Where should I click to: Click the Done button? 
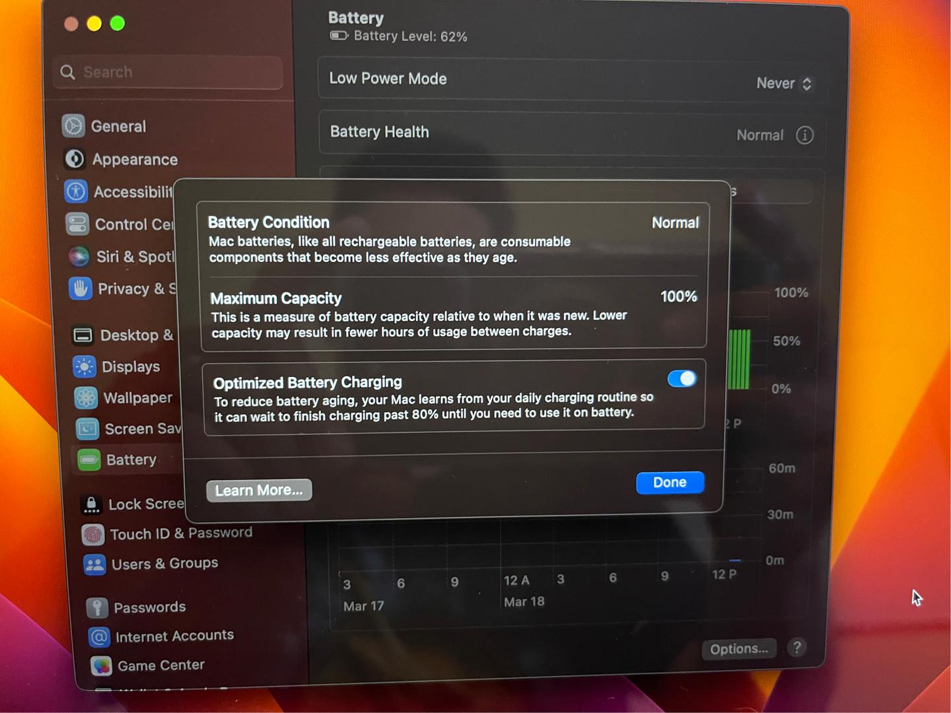point(670,483)
